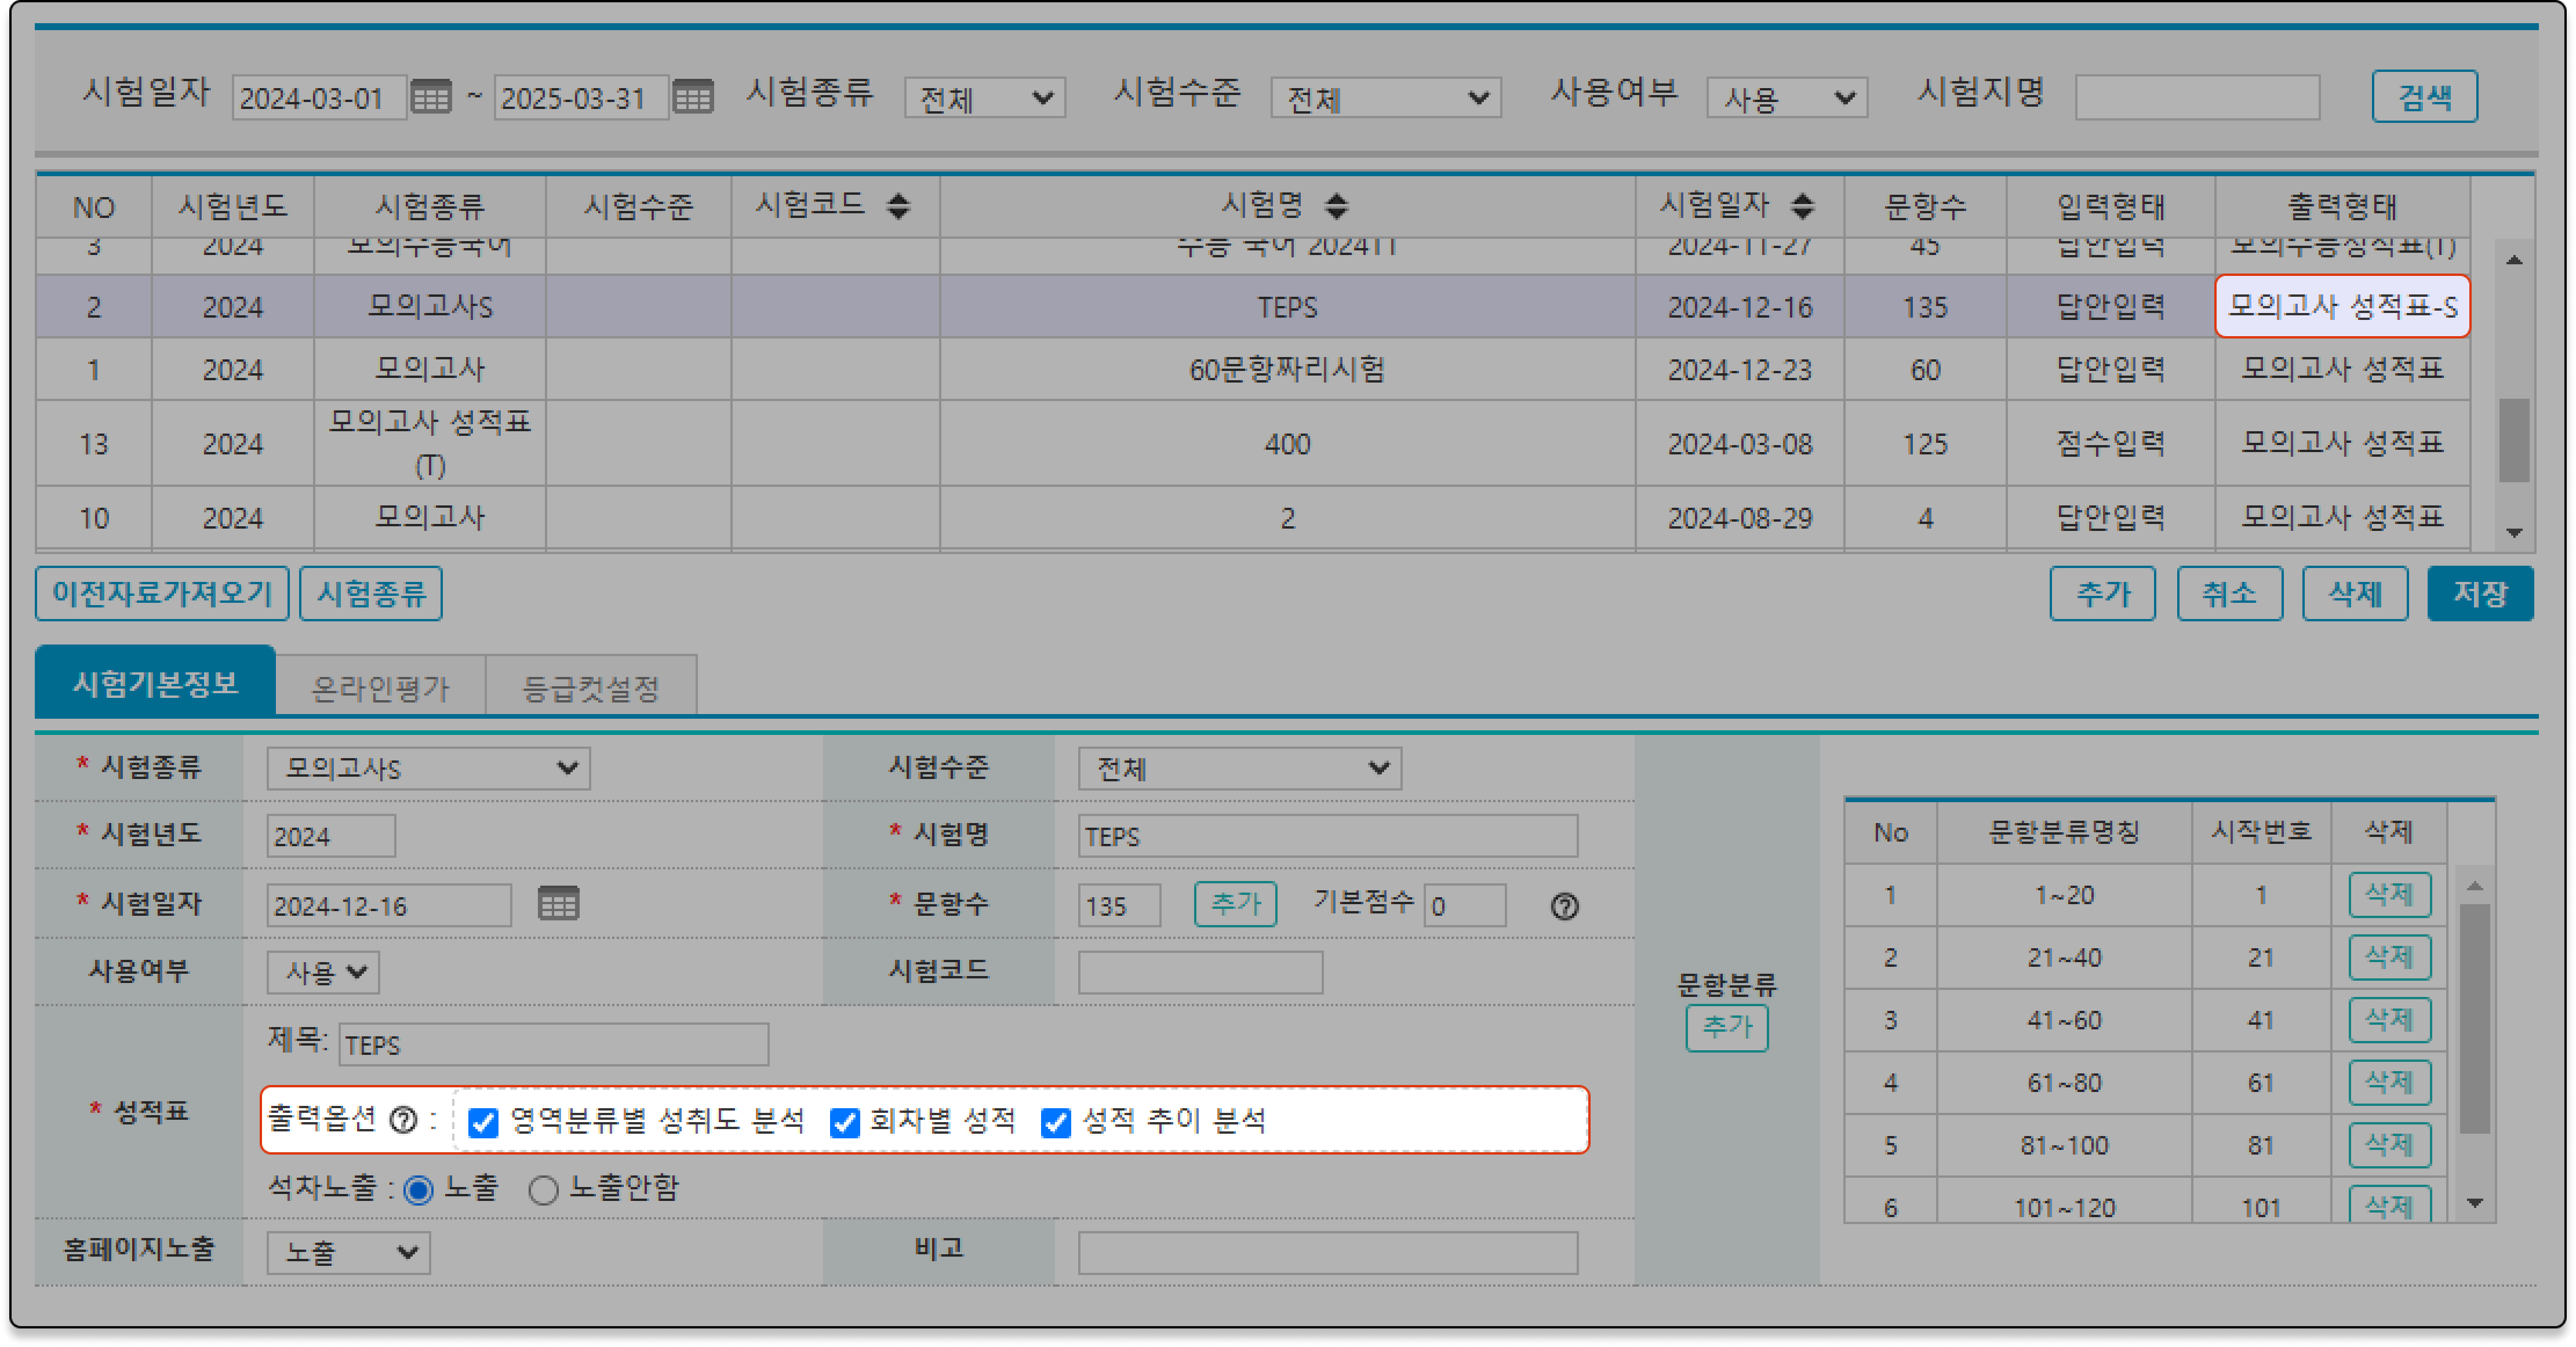Open calendar icon beside 시험일자 2024-12-16 field

pos(558,903)
